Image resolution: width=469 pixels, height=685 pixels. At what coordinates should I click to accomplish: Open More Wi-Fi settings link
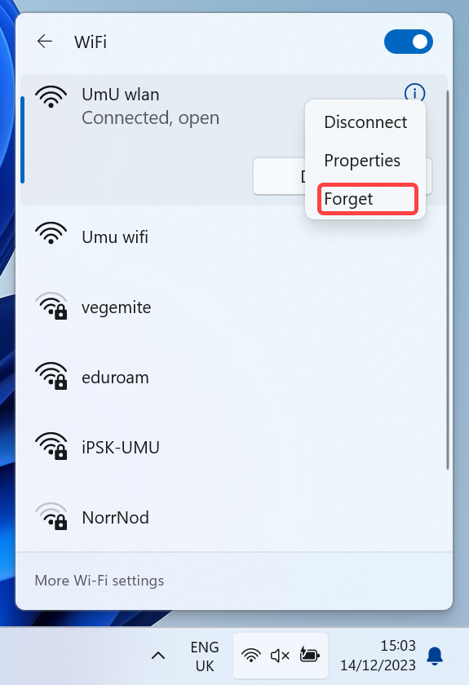tap(100, 581)
